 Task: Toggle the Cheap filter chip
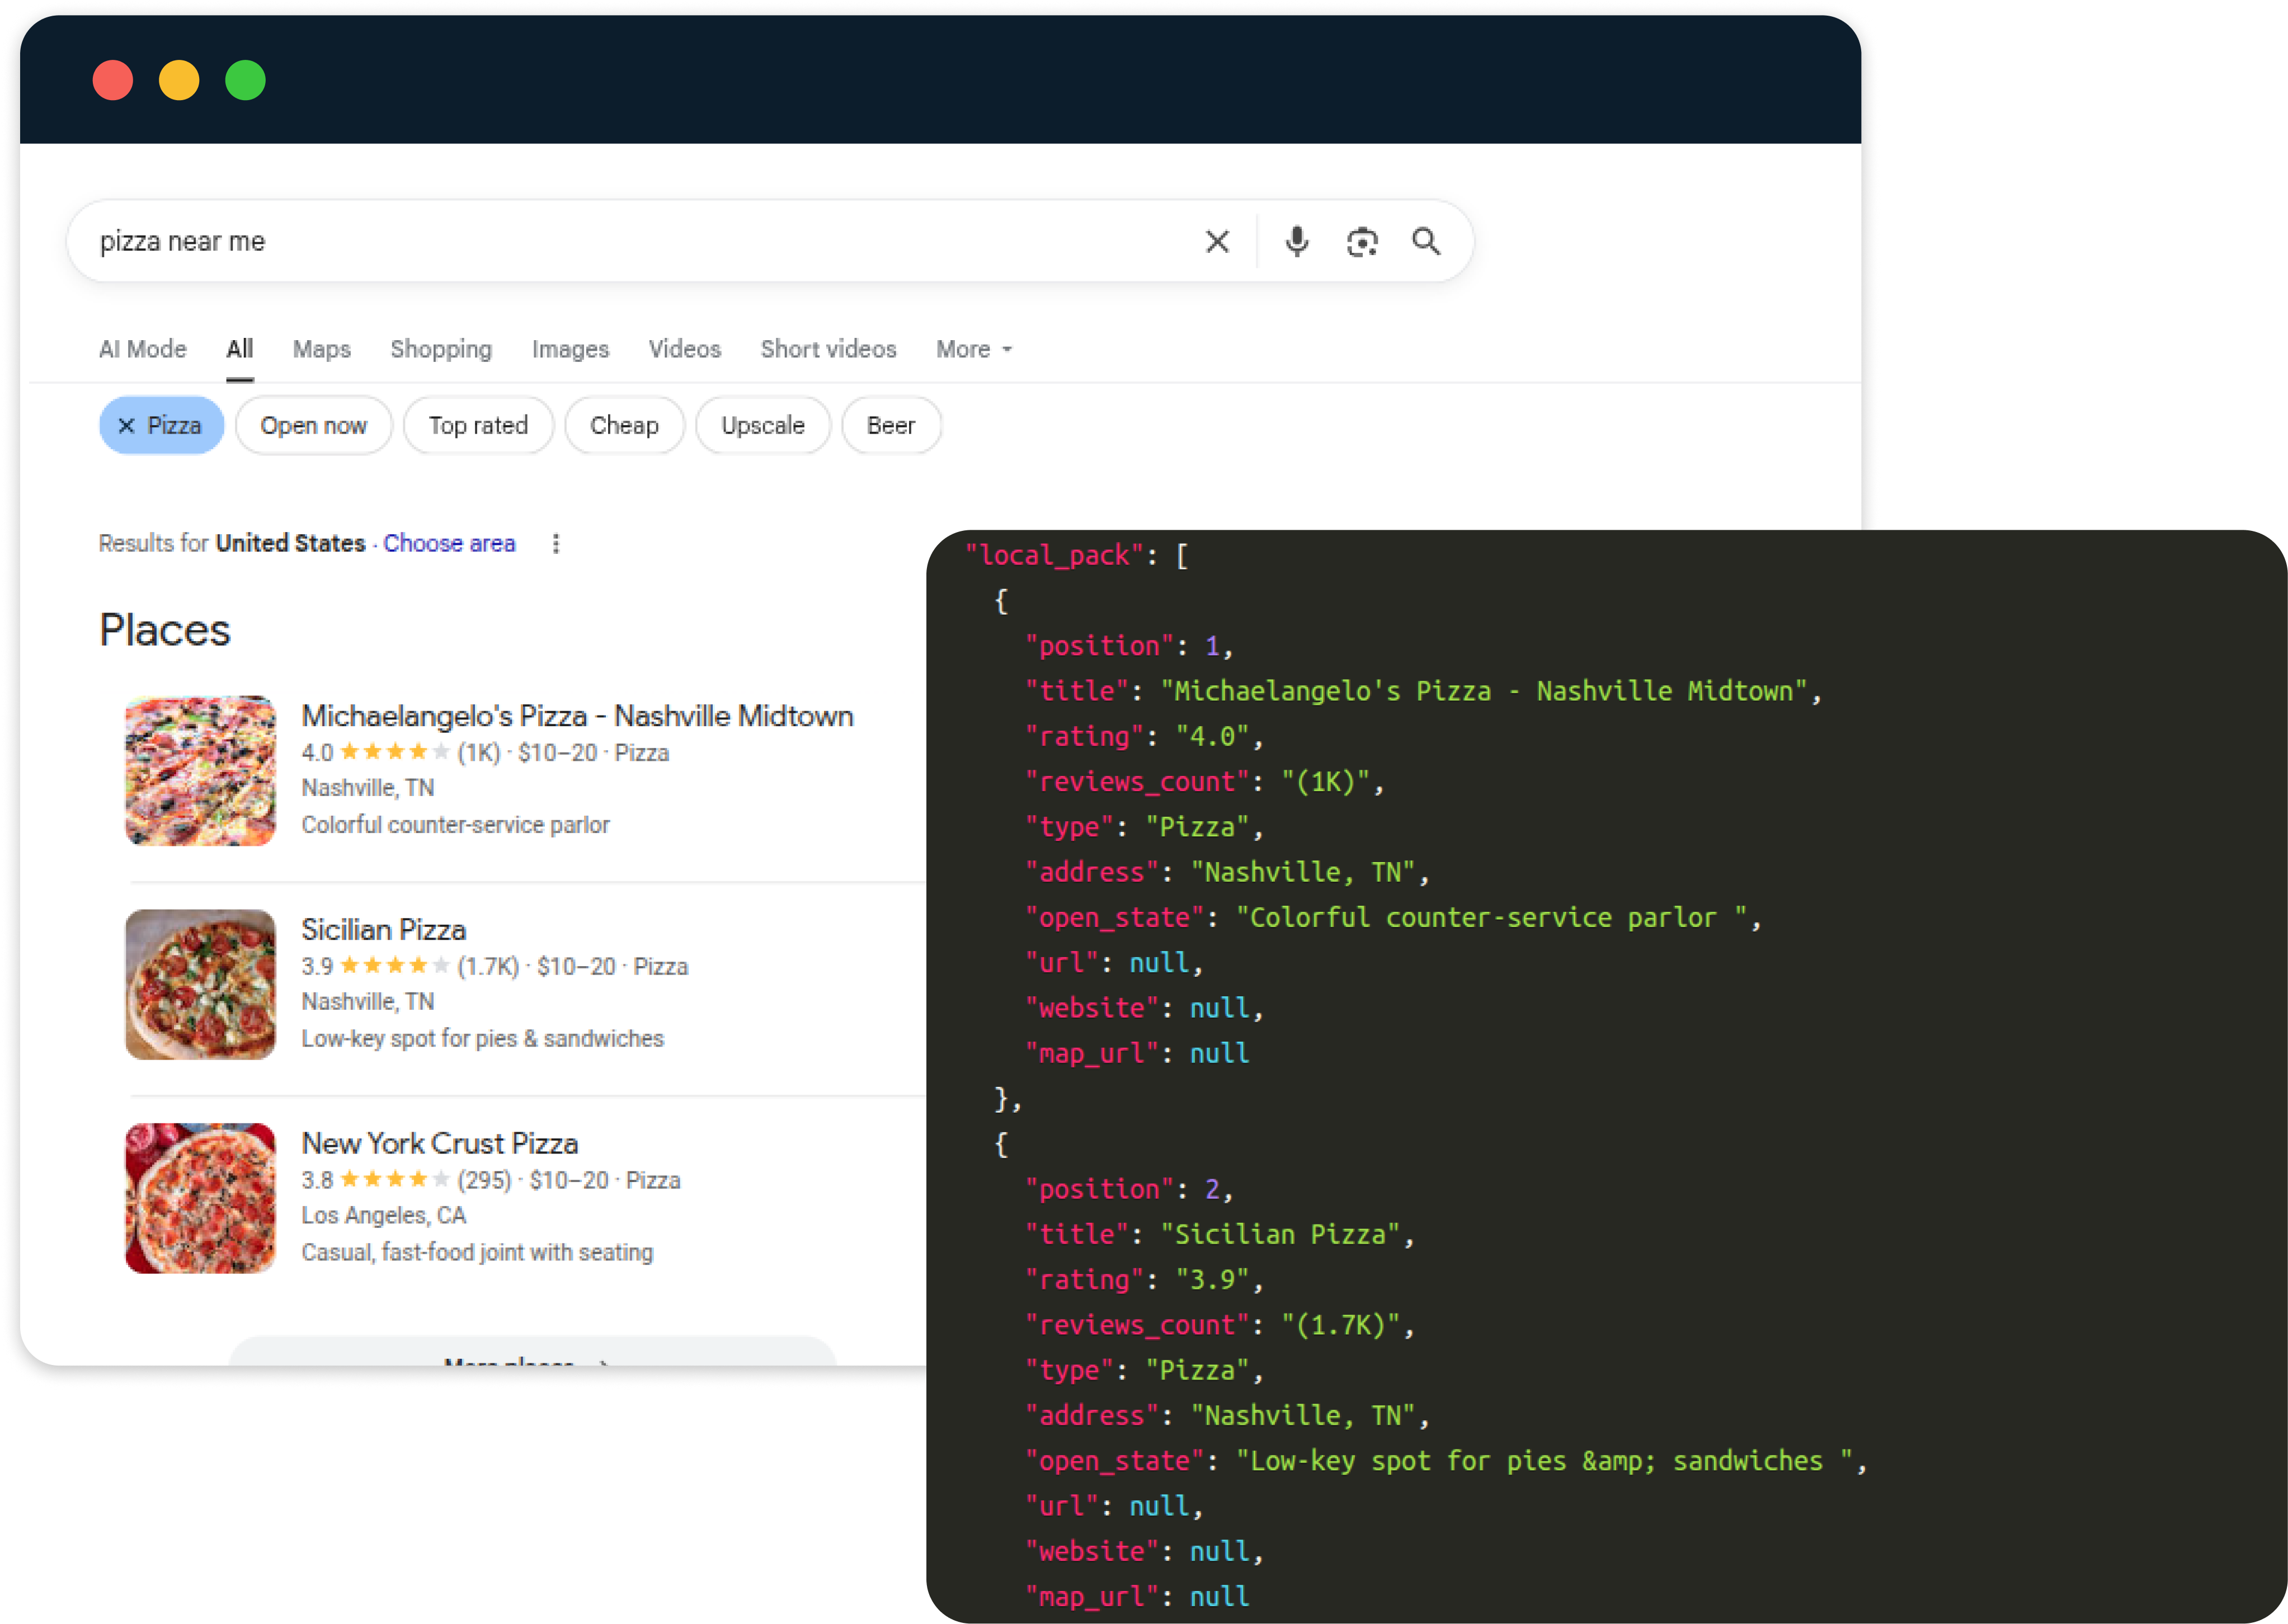(x=623, y=425)
